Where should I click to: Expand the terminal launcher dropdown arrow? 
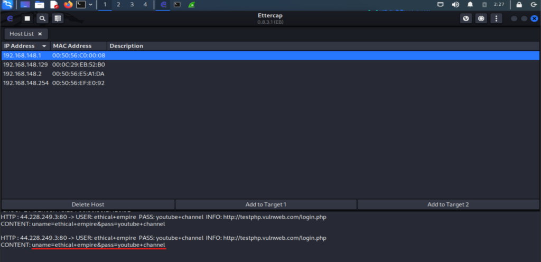point(91,5)
